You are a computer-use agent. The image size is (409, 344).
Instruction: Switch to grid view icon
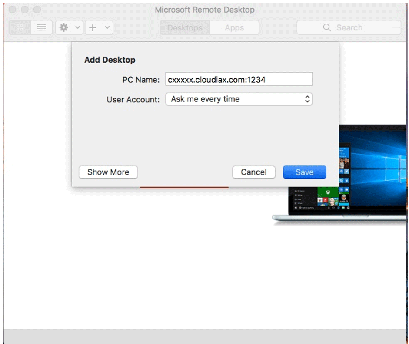20,27
